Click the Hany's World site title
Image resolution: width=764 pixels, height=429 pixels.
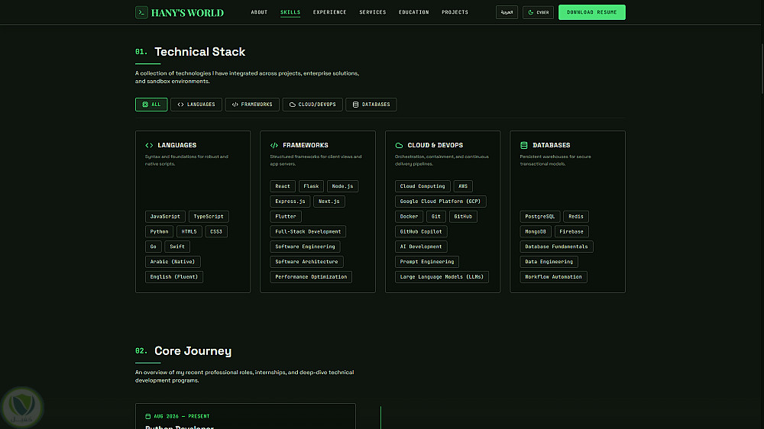click(x=188, y=13)
